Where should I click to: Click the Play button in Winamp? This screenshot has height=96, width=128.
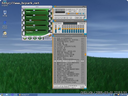[59, 18]
